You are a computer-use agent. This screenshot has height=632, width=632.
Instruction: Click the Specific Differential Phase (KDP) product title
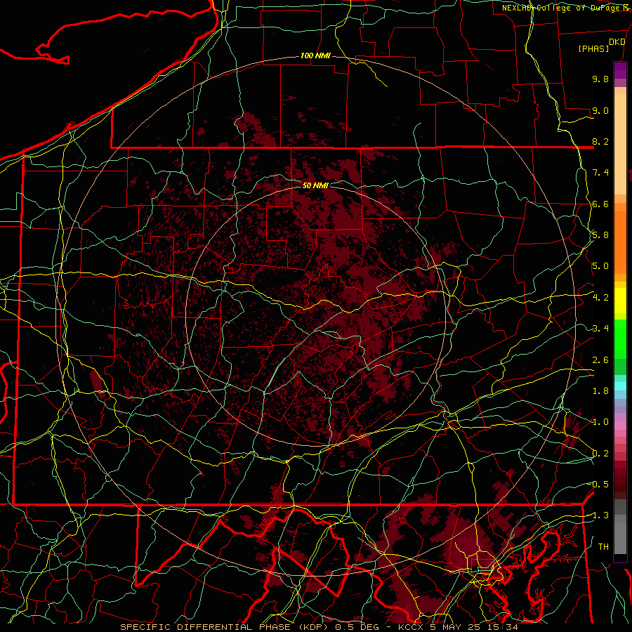click(x=223, y=627)
